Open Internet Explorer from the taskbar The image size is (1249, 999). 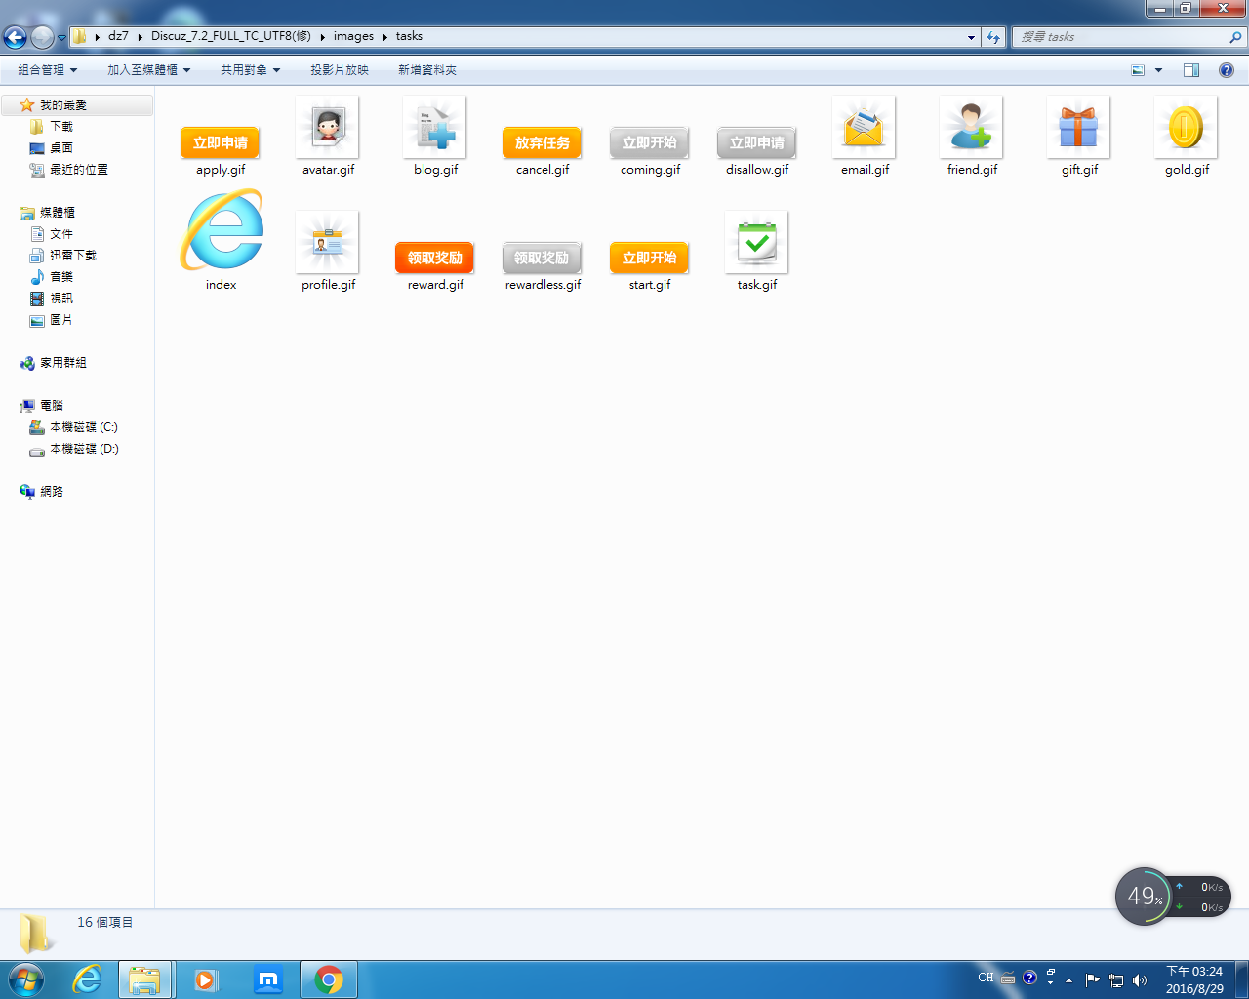point(88,979)
